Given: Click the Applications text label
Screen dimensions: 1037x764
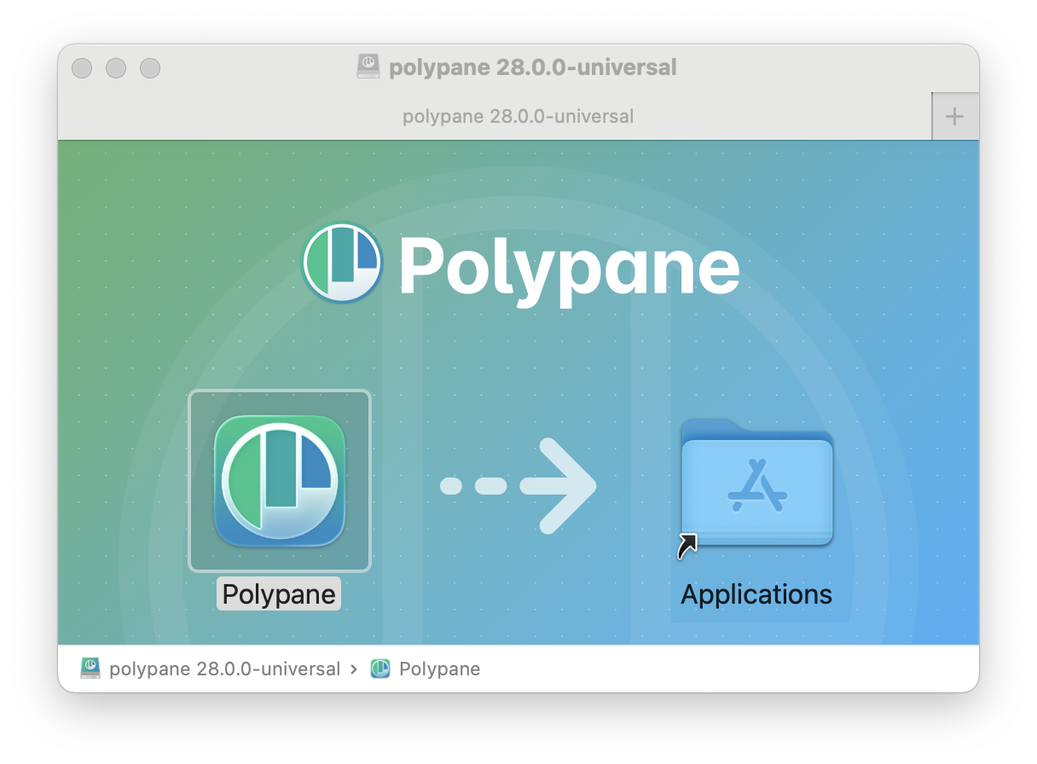Looking at the screenshot, I should [x=756, y=593].
